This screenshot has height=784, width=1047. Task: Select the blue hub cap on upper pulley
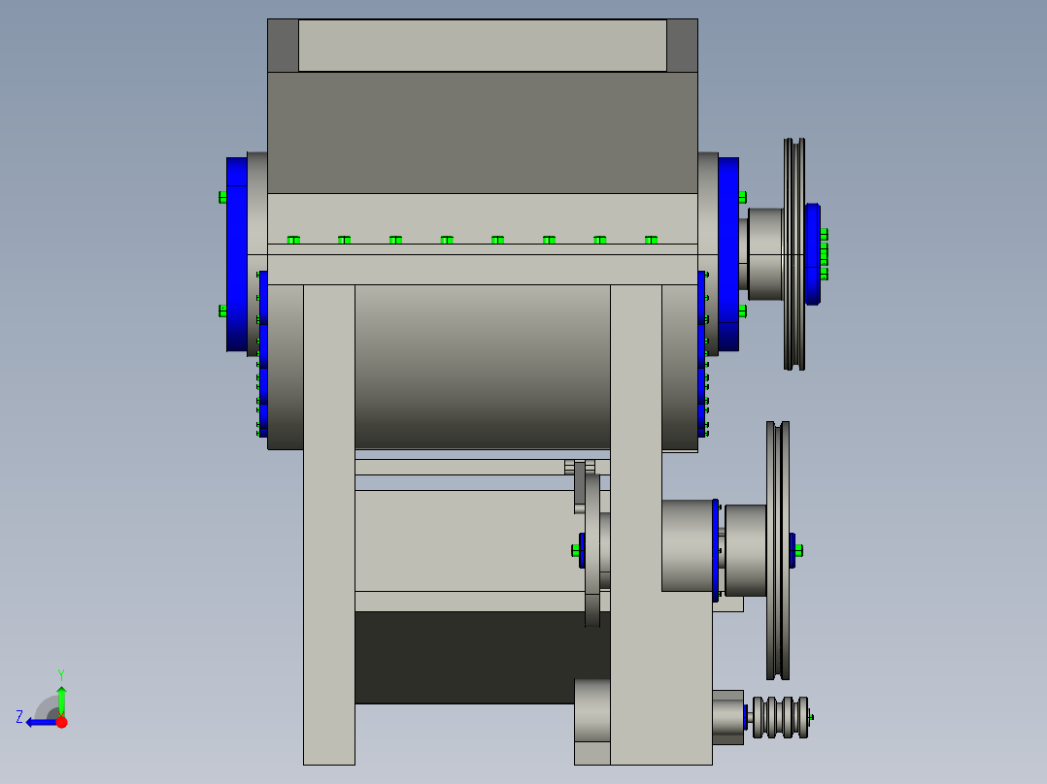coord(813,254)
